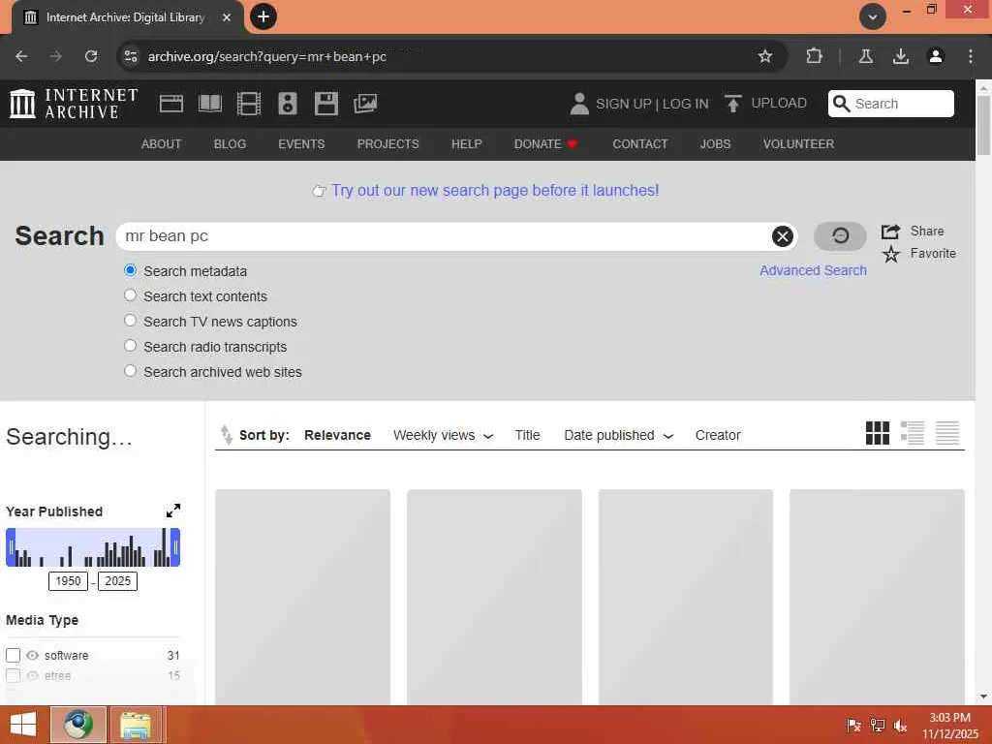Check the software media type checkbox

[x=14, y=656]
